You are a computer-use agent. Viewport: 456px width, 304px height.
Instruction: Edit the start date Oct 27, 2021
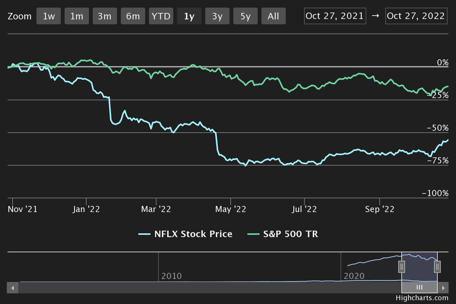335,16
